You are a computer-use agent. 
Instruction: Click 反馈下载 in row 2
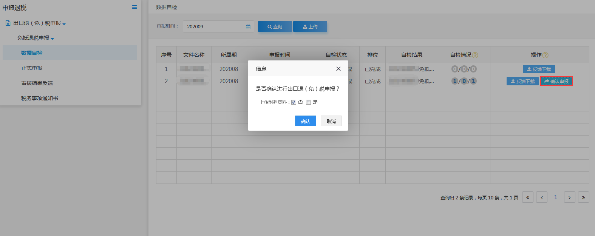coord(522,81)
